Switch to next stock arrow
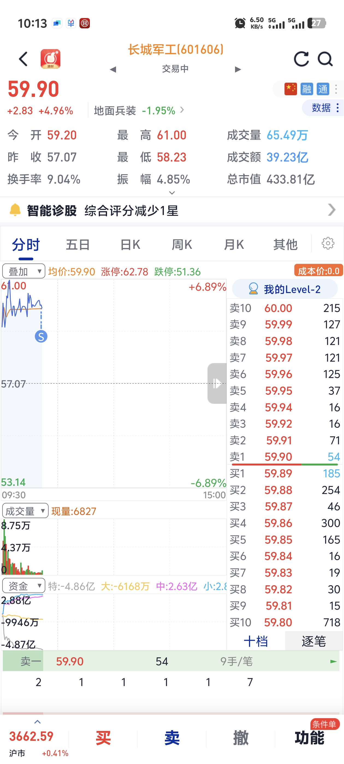This screenshot has width=344, height=764. pos(238,69)
